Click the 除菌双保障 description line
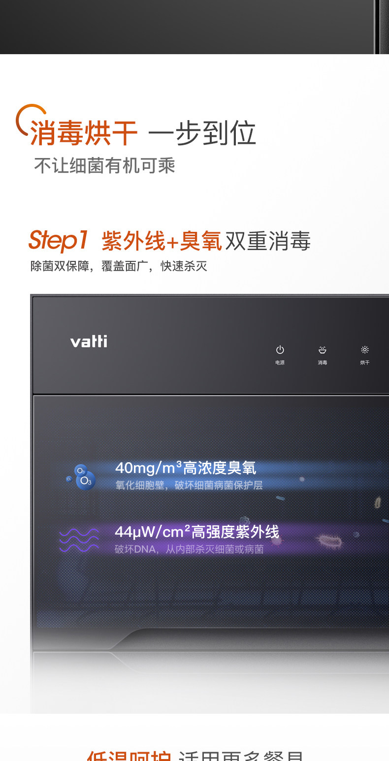The height and width of the screenshot is (761, 389). coord(119,266)
